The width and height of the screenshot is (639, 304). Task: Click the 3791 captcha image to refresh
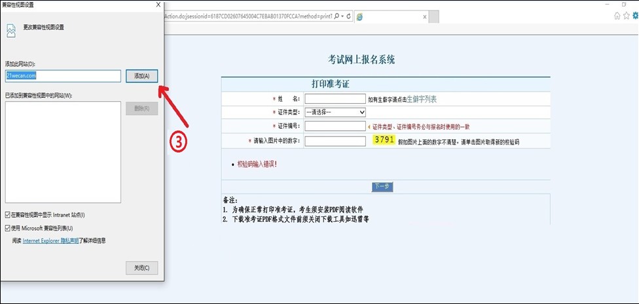pos(384,140)
